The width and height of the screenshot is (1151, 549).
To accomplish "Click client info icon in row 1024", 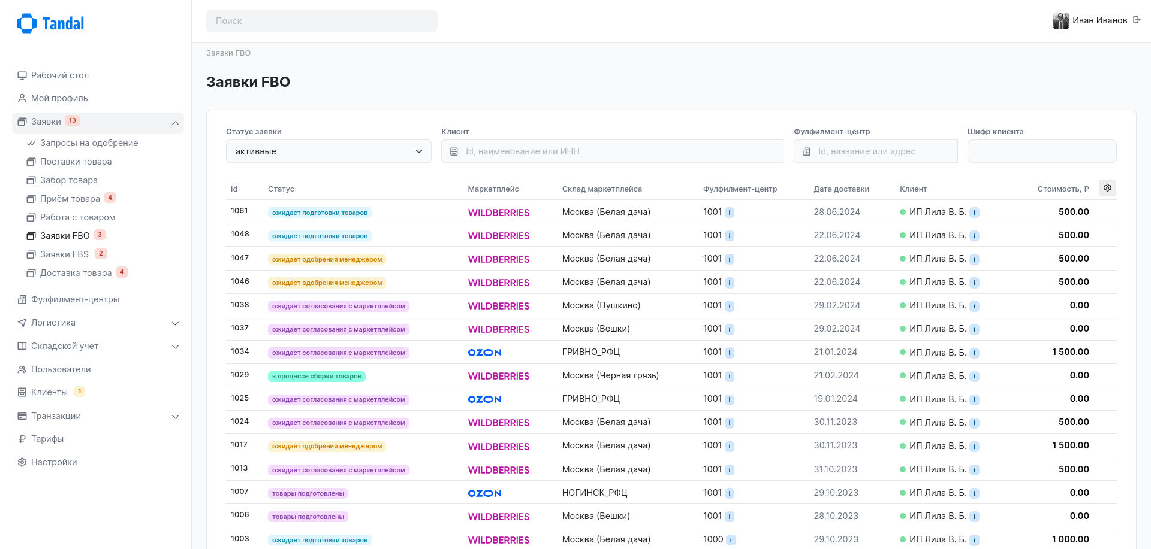I will tap(975, 423).
